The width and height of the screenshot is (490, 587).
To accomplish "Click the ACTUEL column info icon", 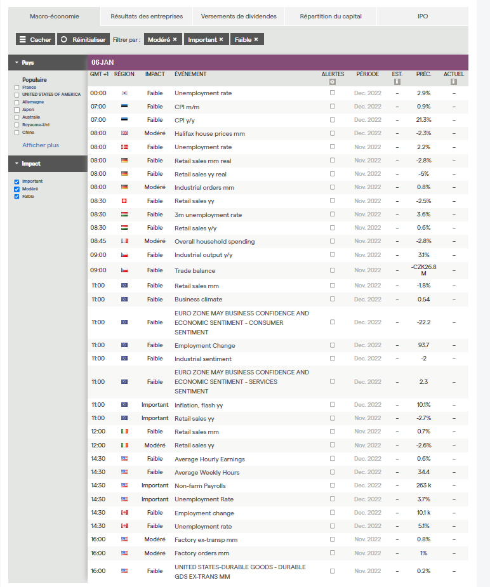I will tap(454, 82).
